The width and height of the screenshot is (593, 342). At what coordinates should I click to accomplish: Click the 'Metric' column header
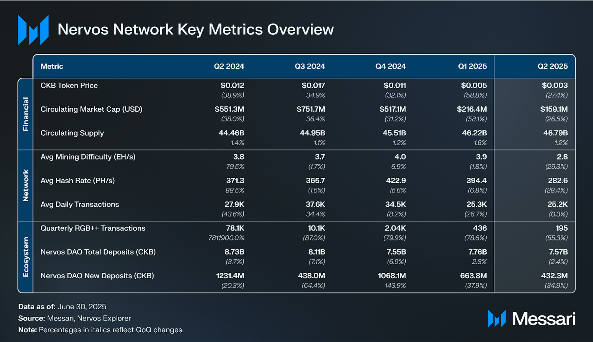pyautogui.click(x=52, y=66)
